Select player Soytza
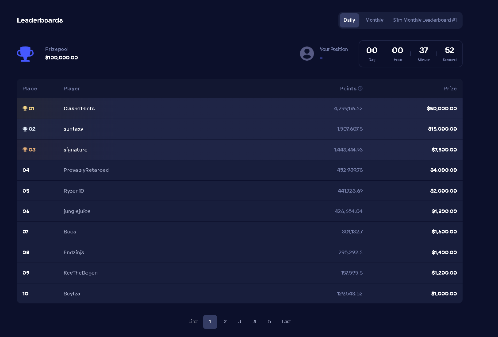 tap(72, 294)
